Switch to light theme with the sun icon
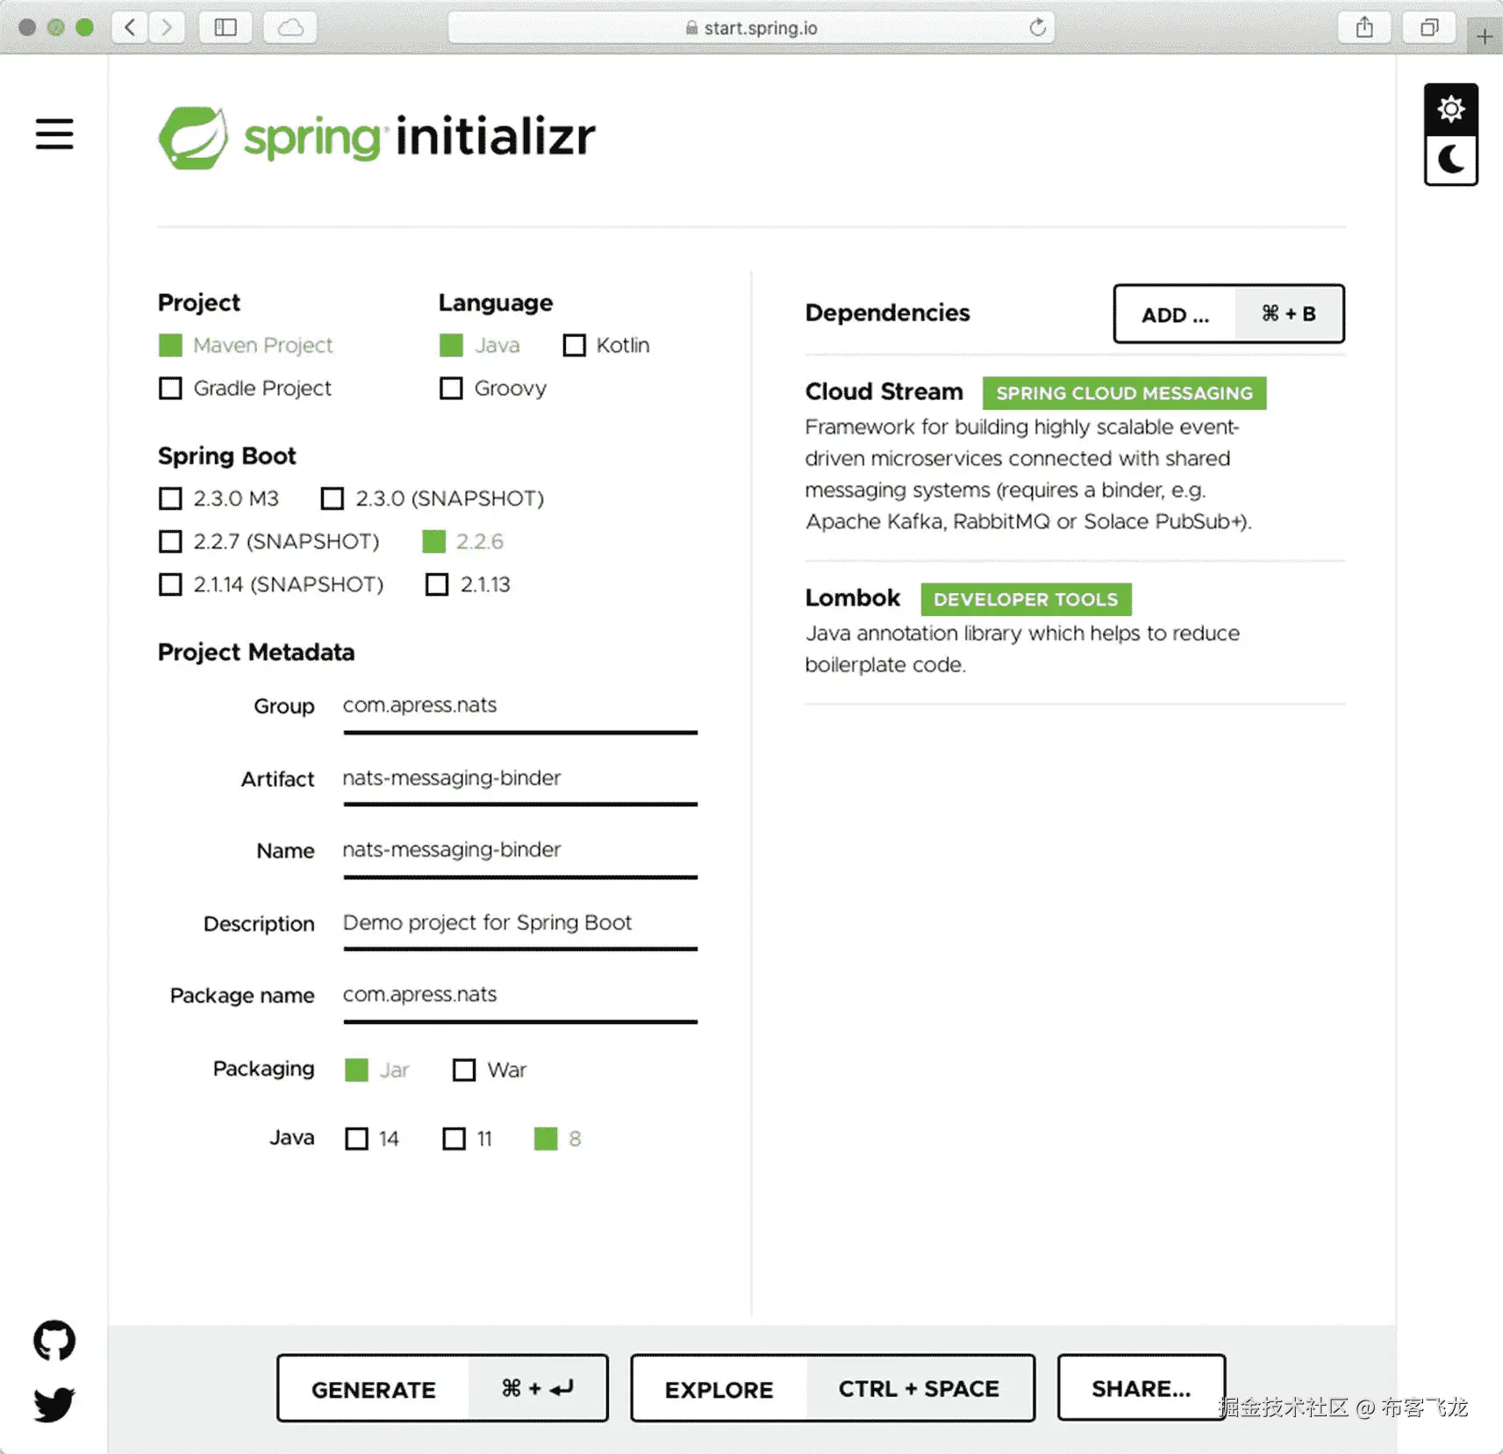Screen dimensions: 1503x1454 pyautogui.click(x=1451, y=108)
